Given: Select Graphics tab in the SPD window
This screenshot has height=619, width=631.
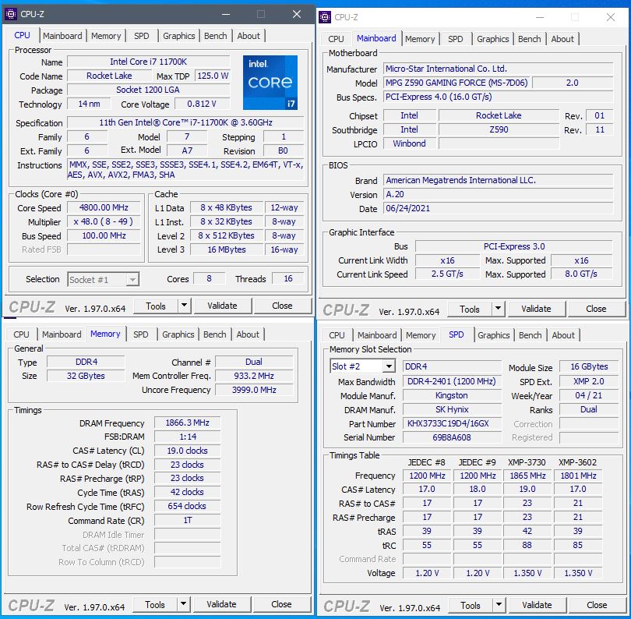Looking at the screenshot, I should (x=493, y=335).
